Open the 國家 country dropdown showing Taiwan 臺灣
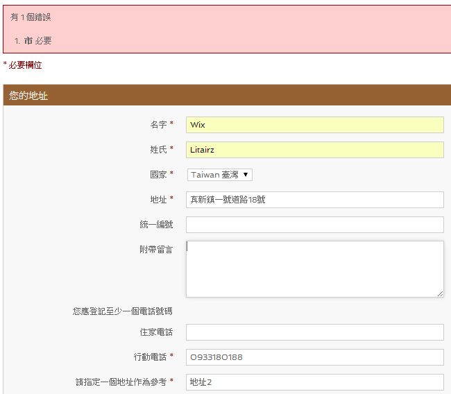Viewport: 451px width, 394px height. coord(220,175)
